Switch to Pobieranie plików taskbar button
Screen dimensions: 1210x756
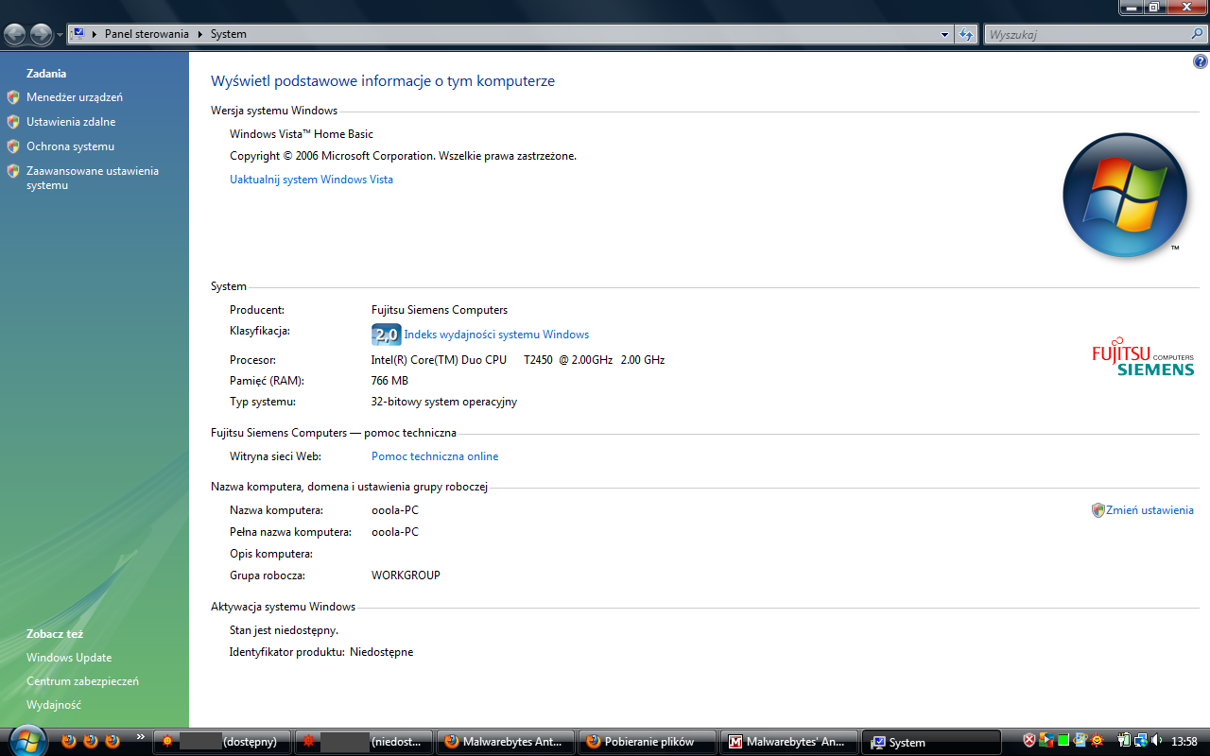pos(648,742)
